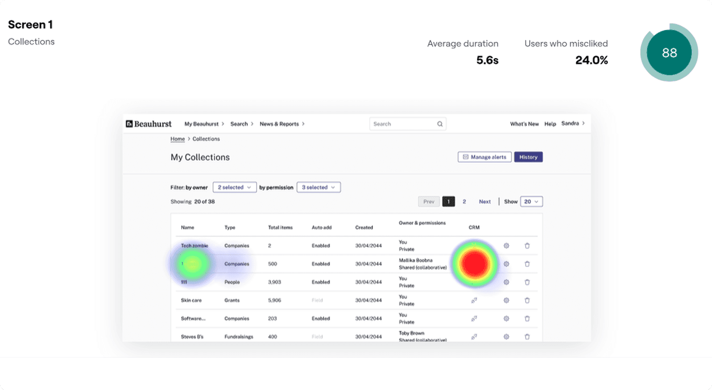
Task: Click the magnifier icon in search box
Action: [x=440, y=124]
